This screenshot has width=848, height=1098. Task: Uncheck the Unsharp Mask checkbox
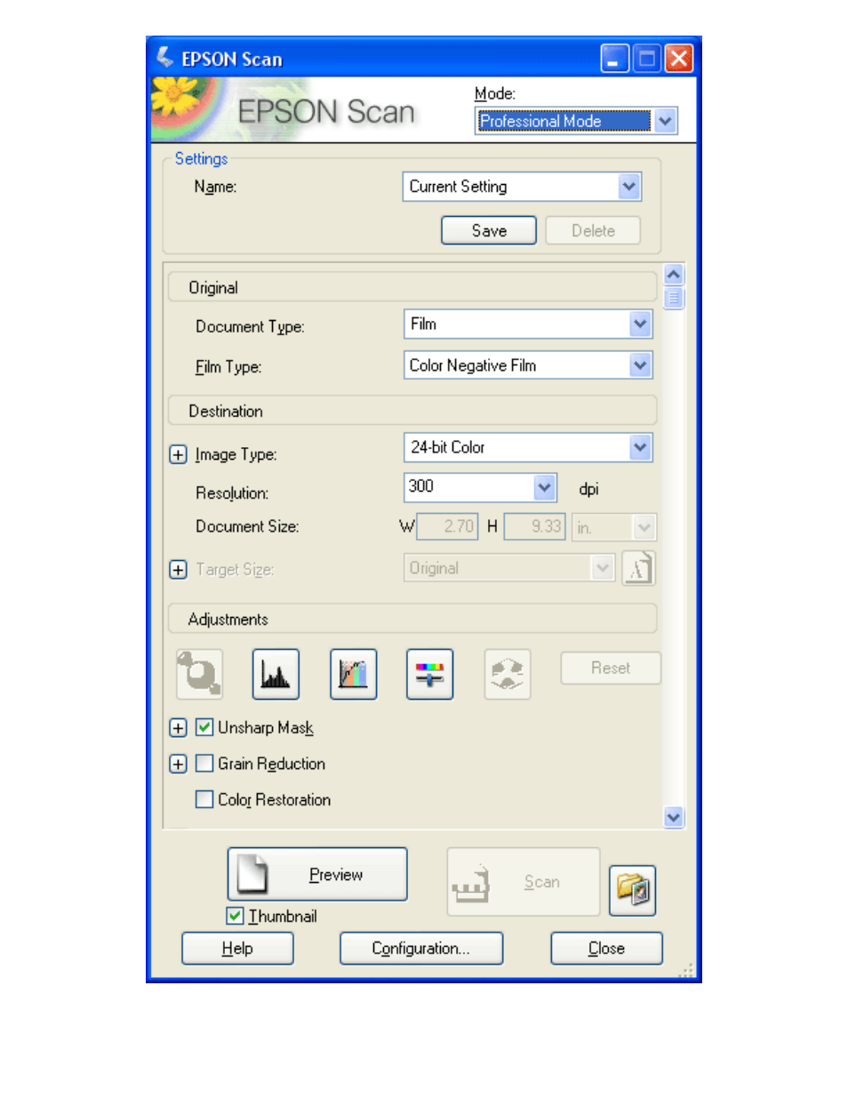[x=204, y=727]
